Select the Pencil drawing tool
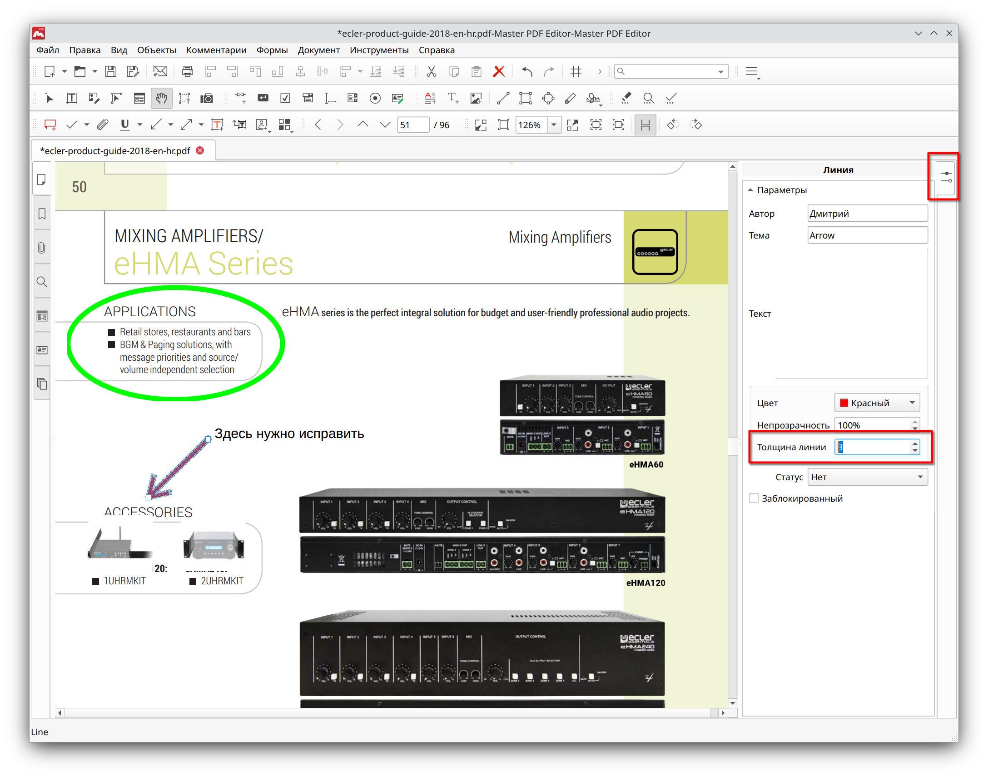This screenshot has height=777, width=988. pyautogui.click(x=570, y=98)
